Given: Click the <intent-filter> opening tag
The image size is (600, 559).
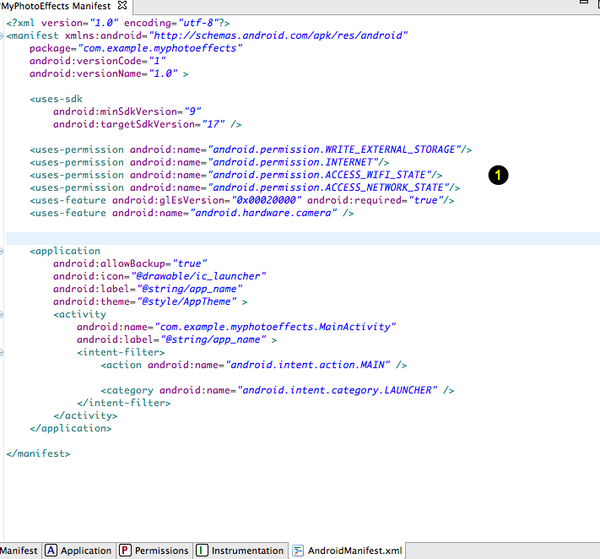Looking at the screenshot, I should tap(121, 352).
